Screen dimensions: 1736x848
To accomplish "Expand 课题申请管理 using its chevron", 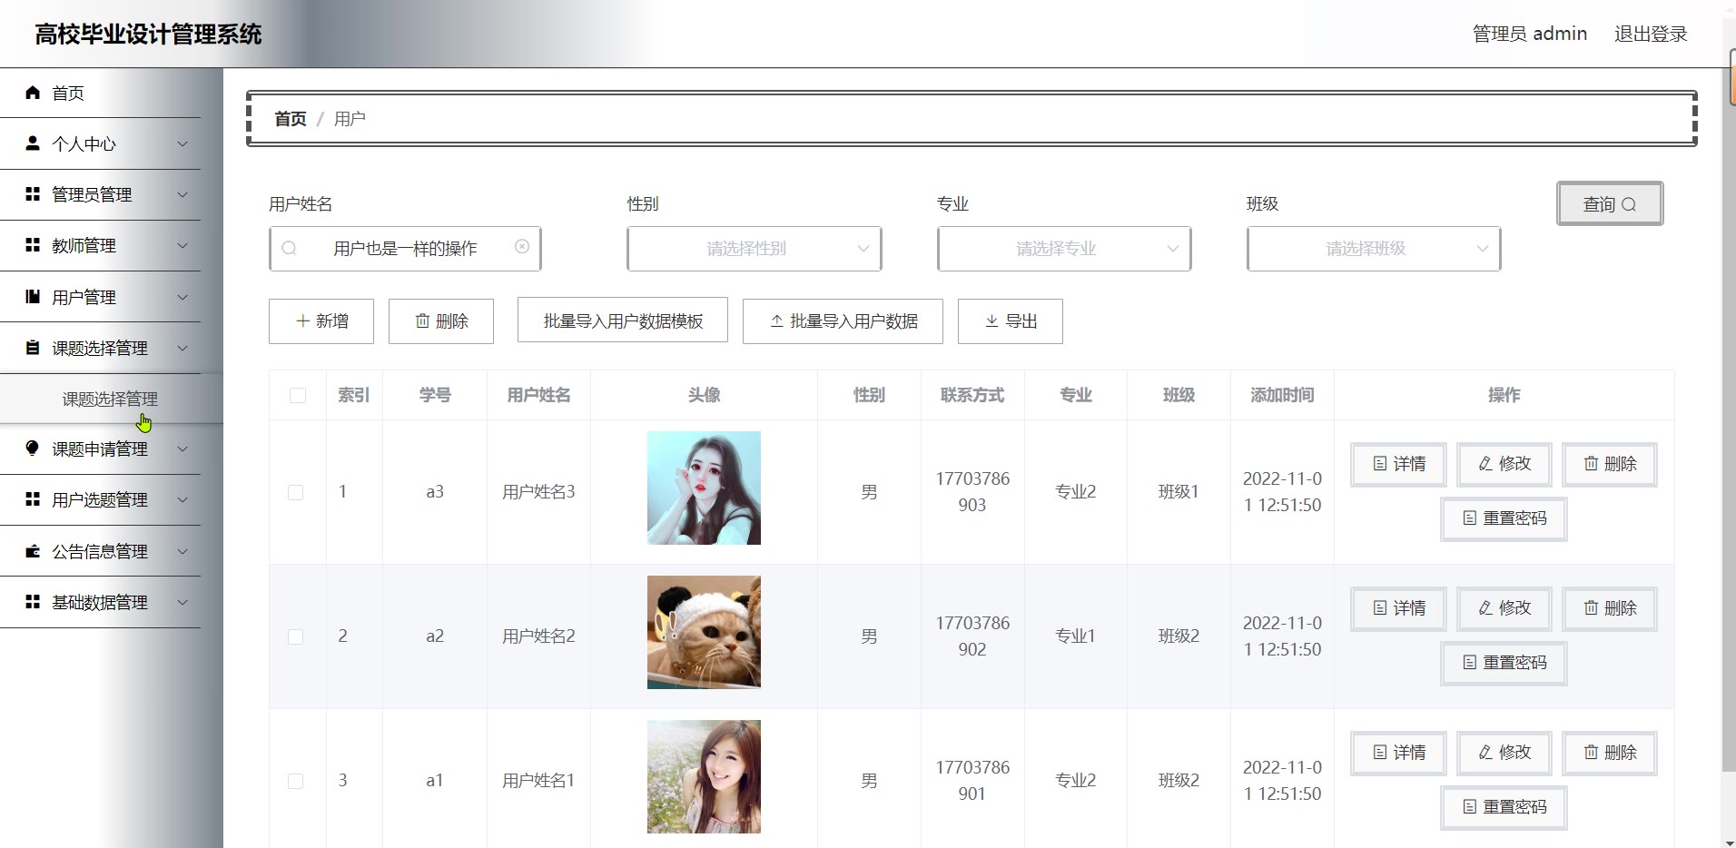I will (x=182, y=449).
